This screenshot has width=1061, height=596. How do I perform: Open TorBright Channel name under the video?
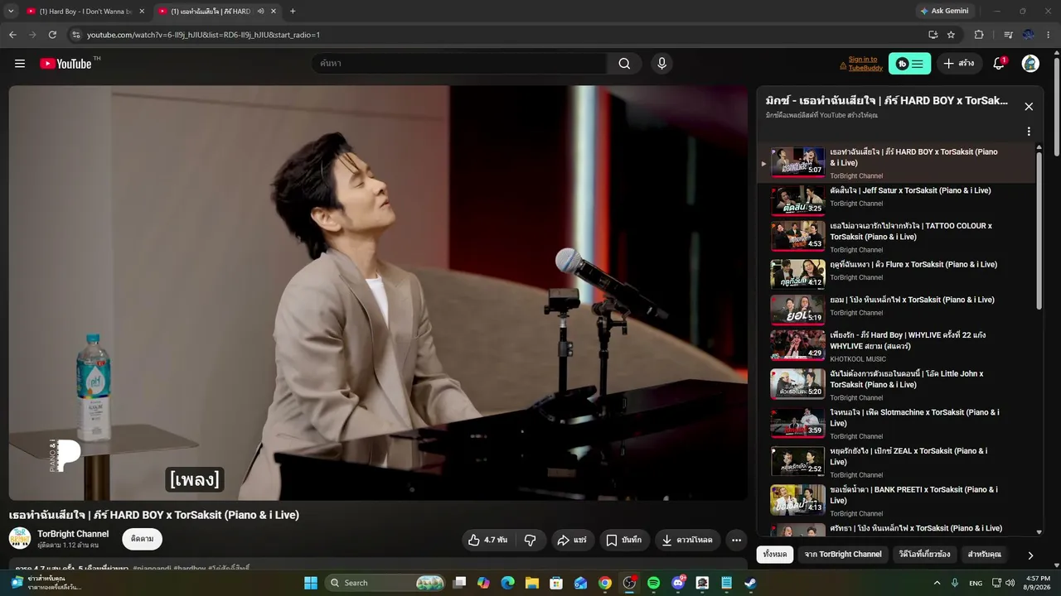tap(73, 534)
